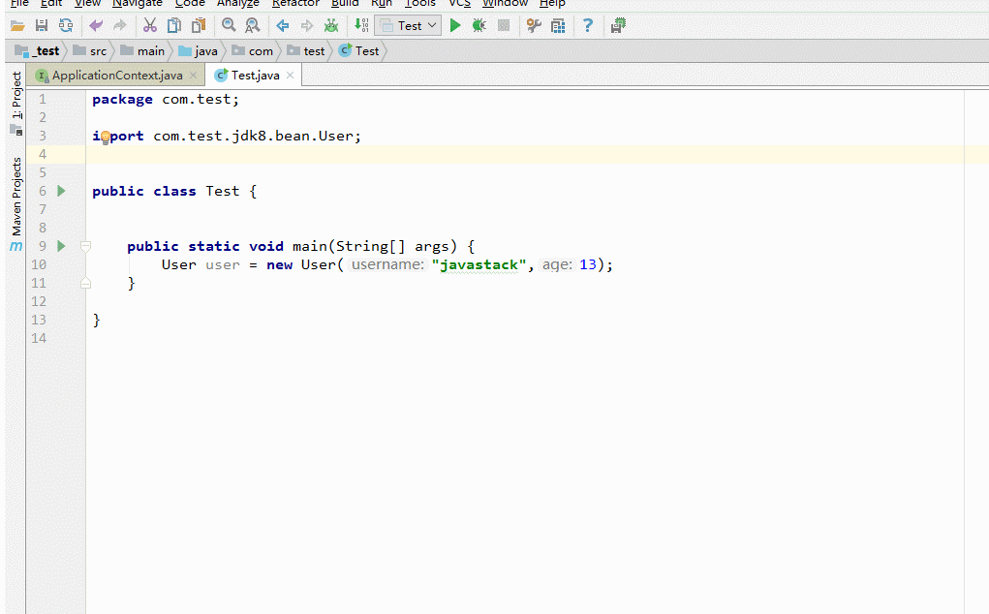
Task: Open the Window menu
Action: pos(505,4)
